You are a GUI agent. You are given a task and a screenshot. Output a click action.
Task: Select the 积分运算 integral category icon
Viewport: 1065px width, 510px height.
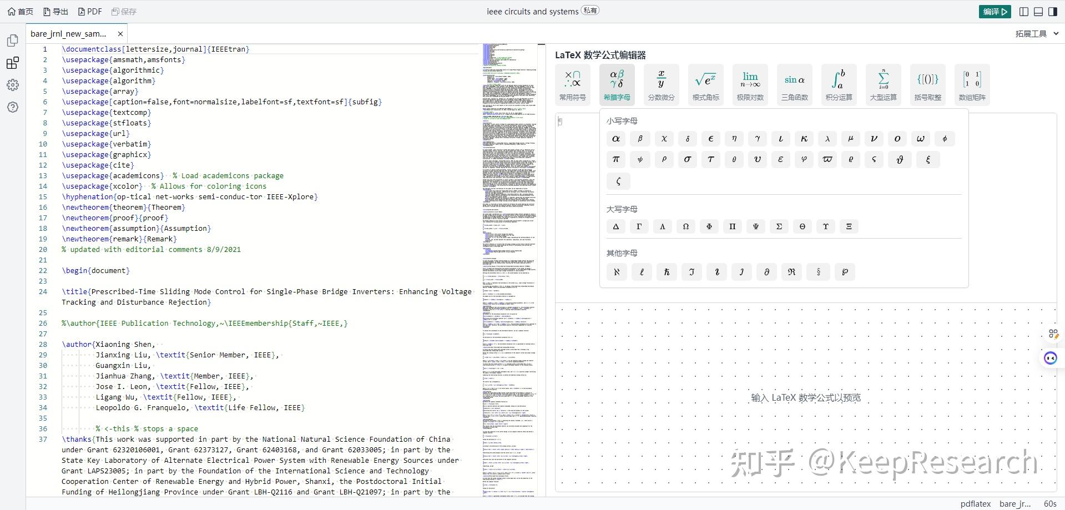(839, 84)
